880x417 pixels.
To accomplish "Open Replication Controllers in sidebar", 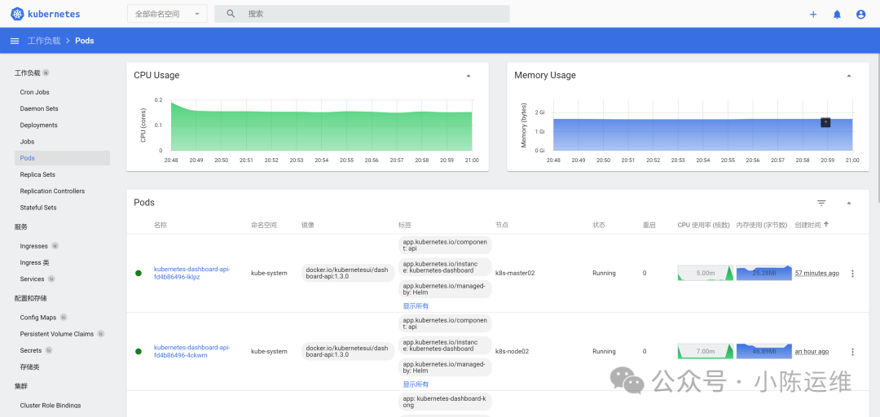I will point(52,191).
